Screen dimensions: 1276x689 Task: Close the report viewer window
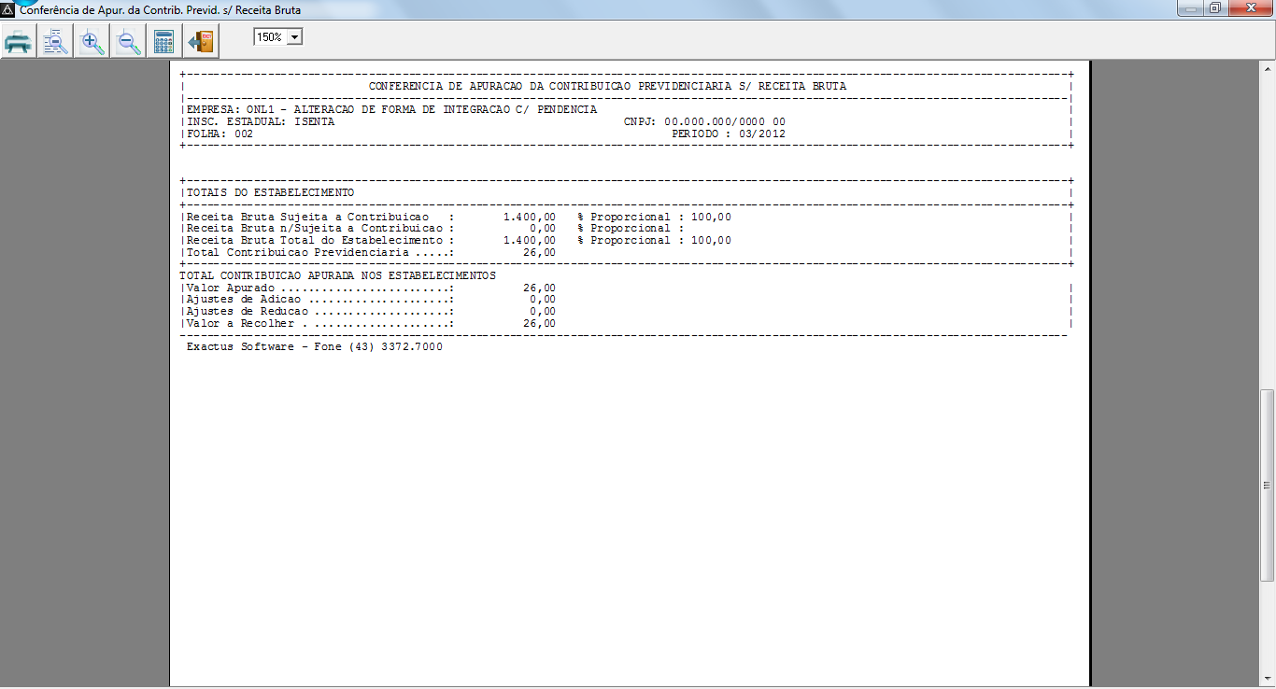(1251, 8)
